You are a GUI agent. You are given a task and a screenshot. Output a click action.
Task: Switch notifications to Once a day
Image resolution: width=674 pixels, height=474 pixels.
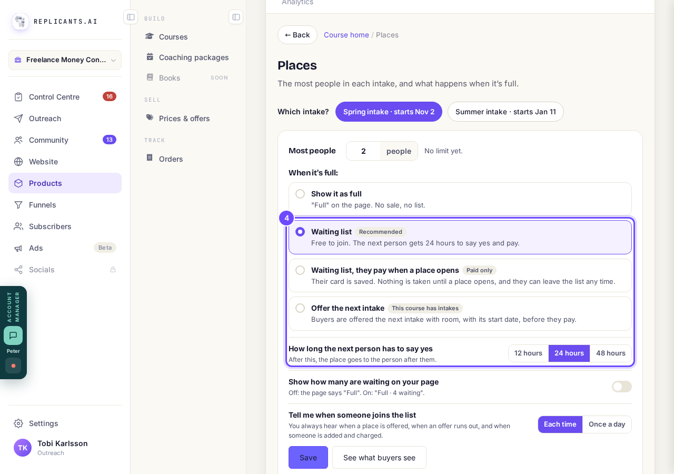tap(607, 424)
